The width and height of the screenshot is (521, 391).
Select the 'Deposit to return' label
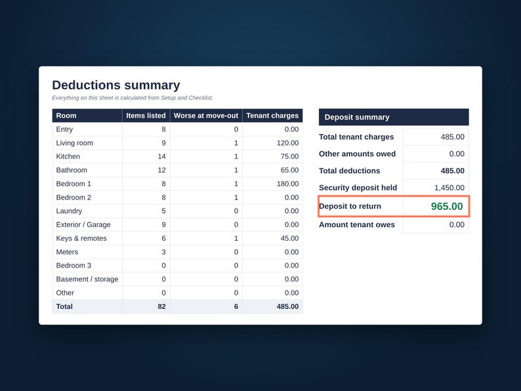[350, 206]
